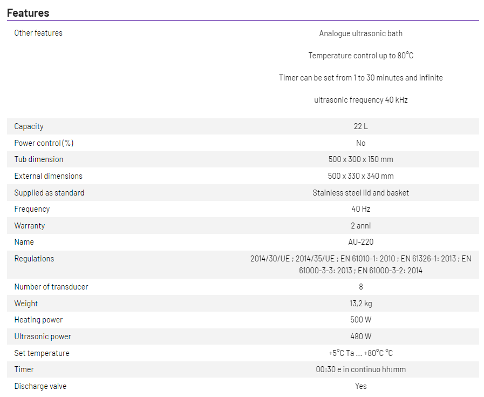The image size is (484, 397).
Task: Click the 'Ultrasonic power' row label
Action: (x=43, y=337)
